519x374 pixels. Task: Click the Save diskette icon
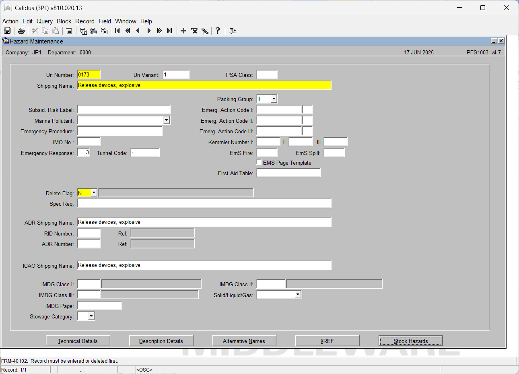(x=7, y=31)
